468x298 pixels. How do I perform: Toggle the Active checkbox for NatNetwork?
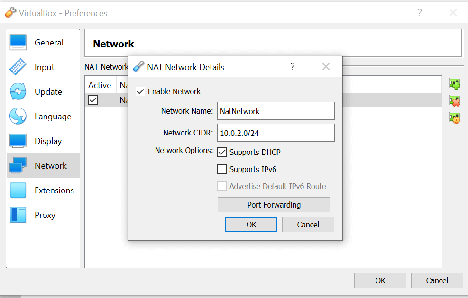(x=92, y=100)
